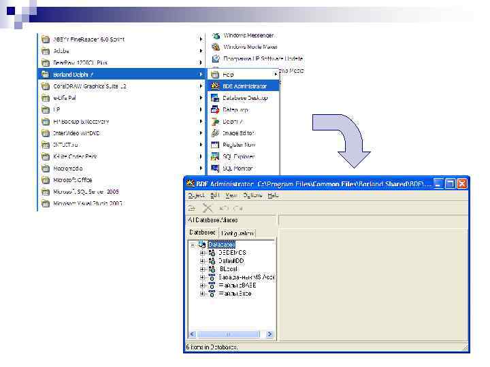This screenshot has height=367, width=490.
Task: Launch BDE Administrator from the submenu
Action: click(x=244, y=86)
